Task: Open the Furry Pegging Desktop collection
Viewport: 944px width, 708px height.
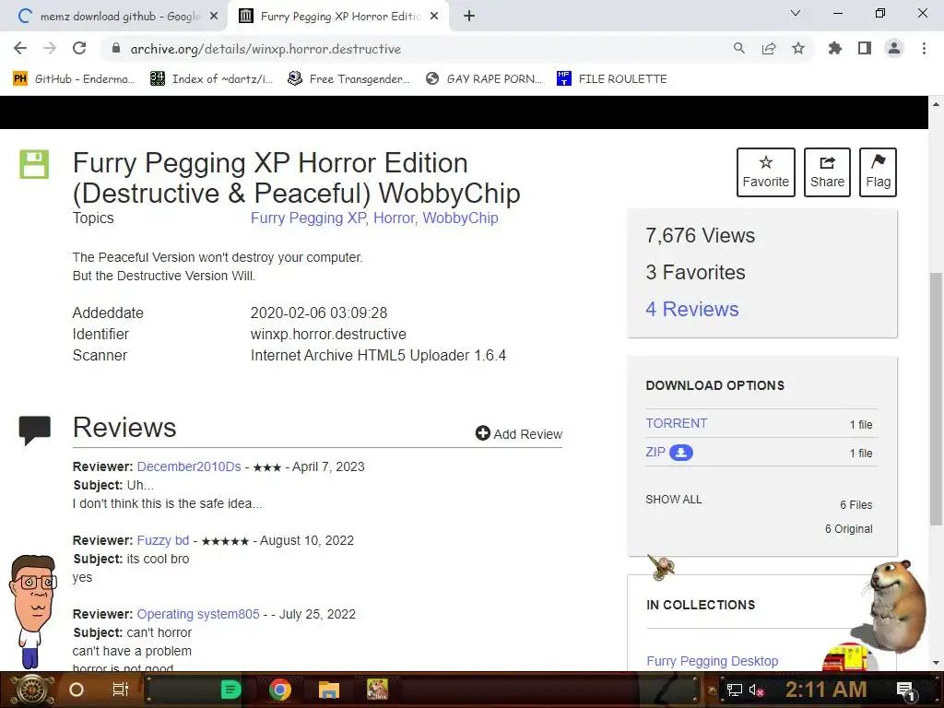Action: [713, 661]
